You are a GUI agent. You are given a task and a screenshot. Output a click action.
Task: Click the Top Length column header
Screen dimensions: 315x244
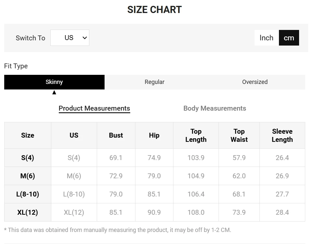(x=196, y=135)
